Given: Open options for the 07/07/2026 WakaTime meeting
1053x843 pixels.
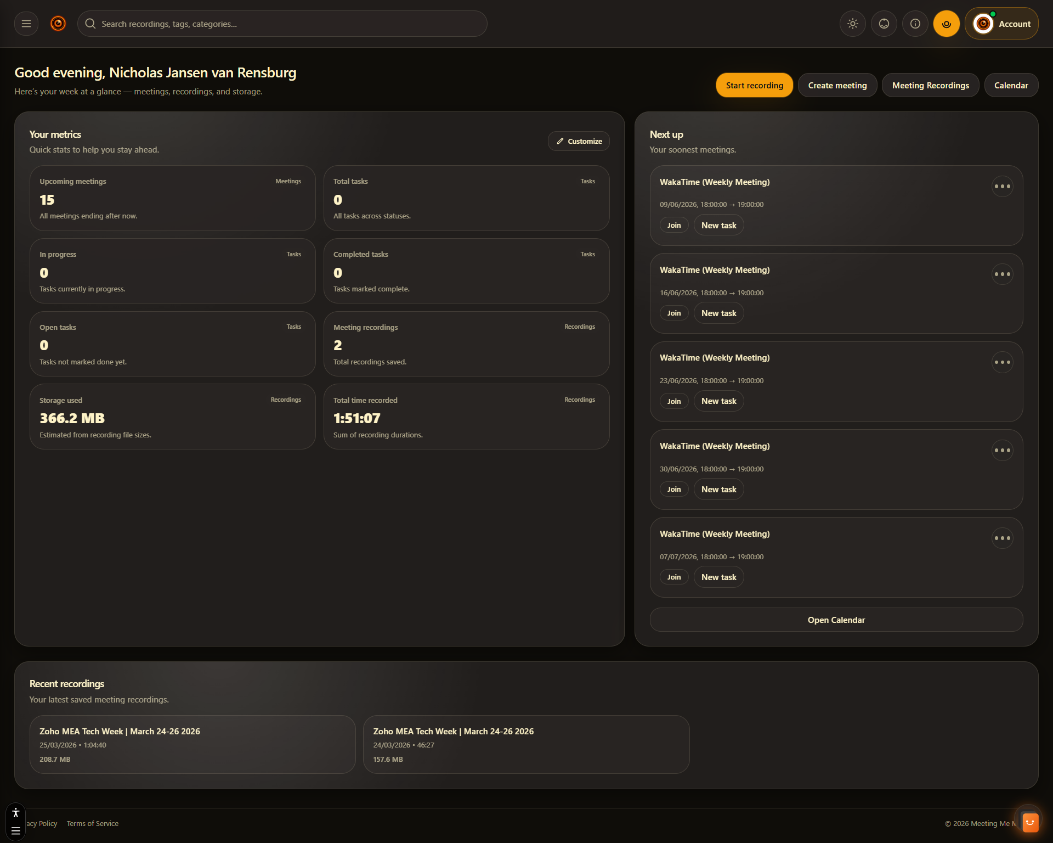Looking at the screenshot, I should coord(1002,538).
